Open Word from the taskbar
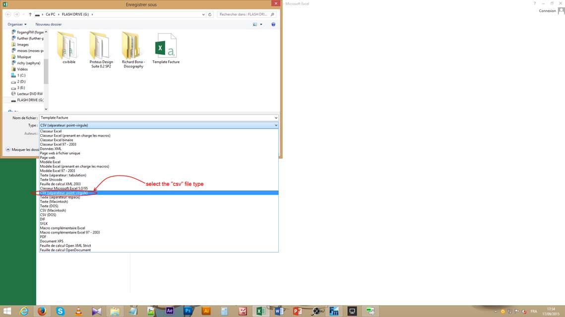Viewport: 565px width, 317px height. [x=279, y=311]
